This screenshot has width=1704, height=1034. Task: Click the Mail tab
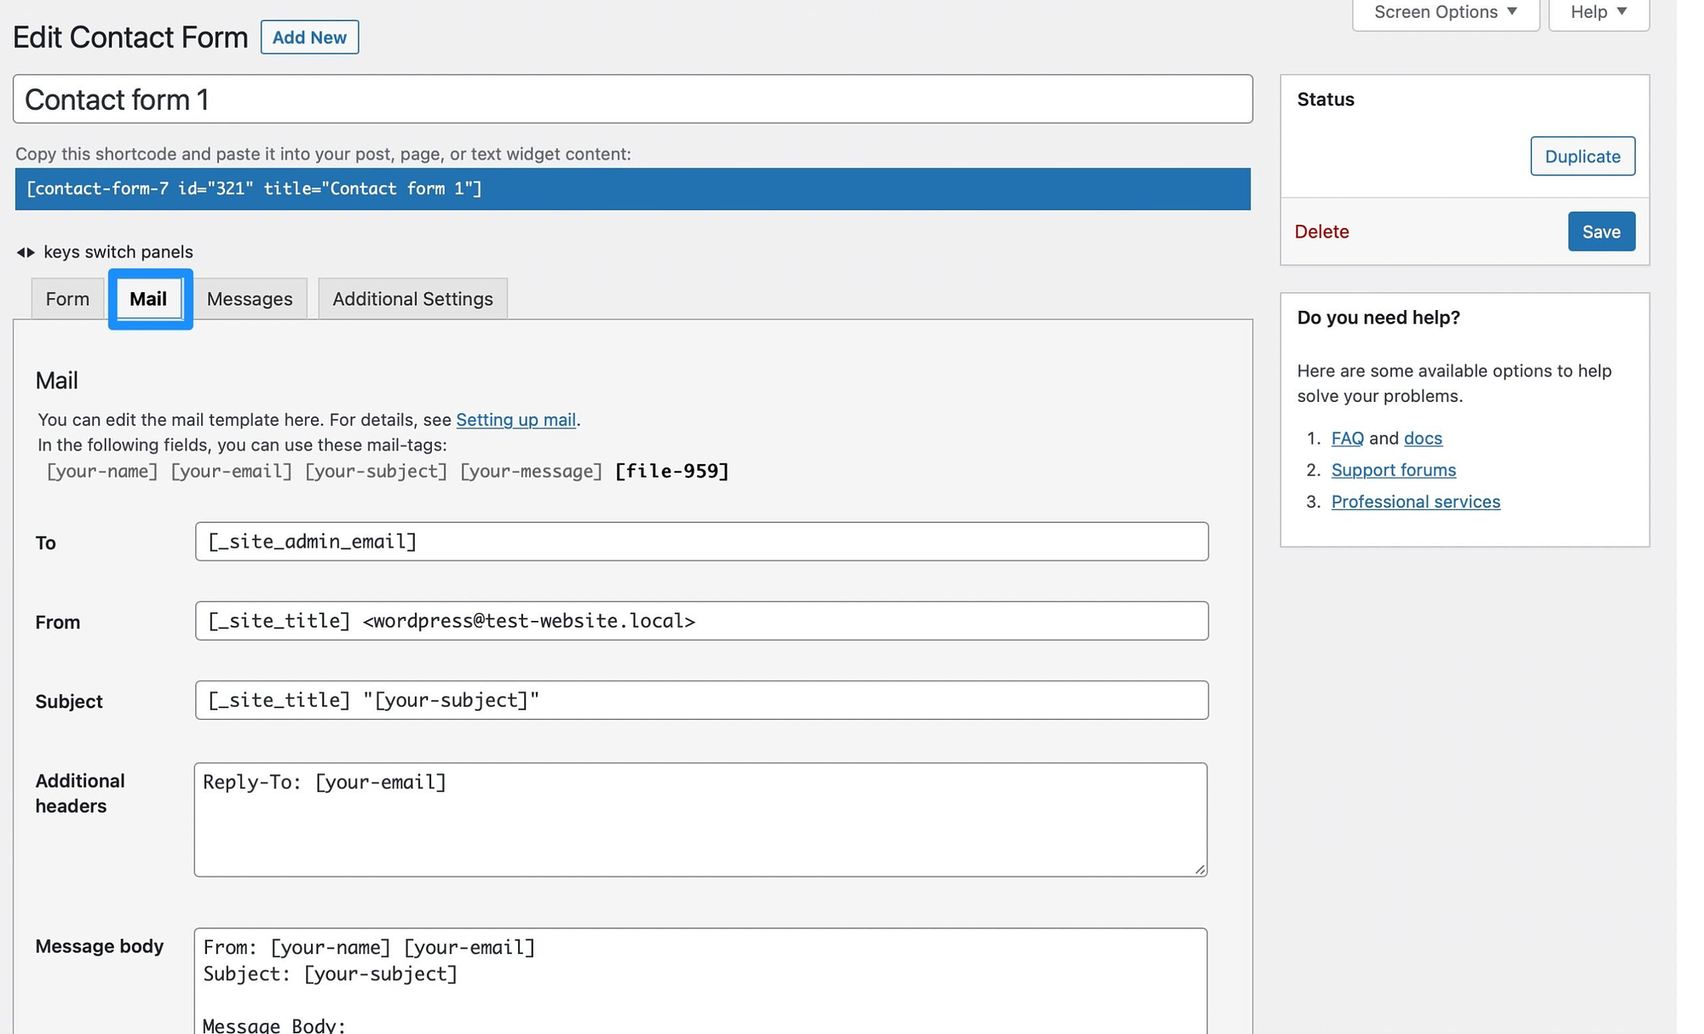(x=147, y=298)
